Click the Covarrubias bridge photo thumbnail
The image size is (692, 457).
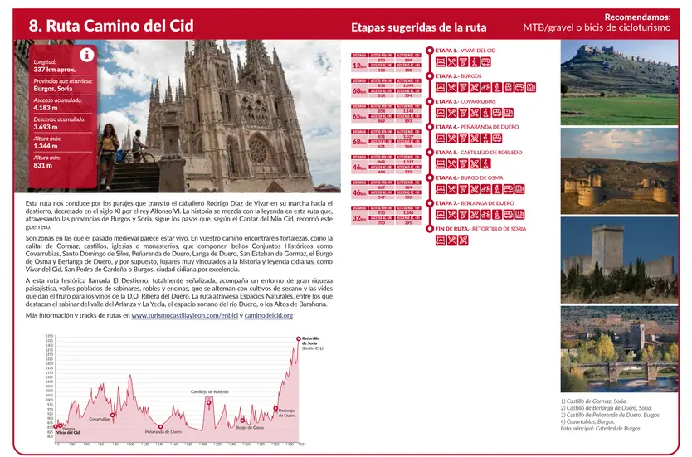coord(619,349)
